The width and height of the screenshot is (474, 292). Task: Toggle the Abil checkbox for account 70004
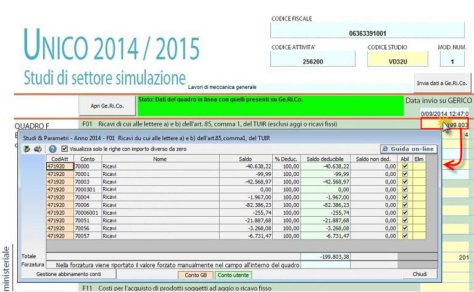[405, 197]
